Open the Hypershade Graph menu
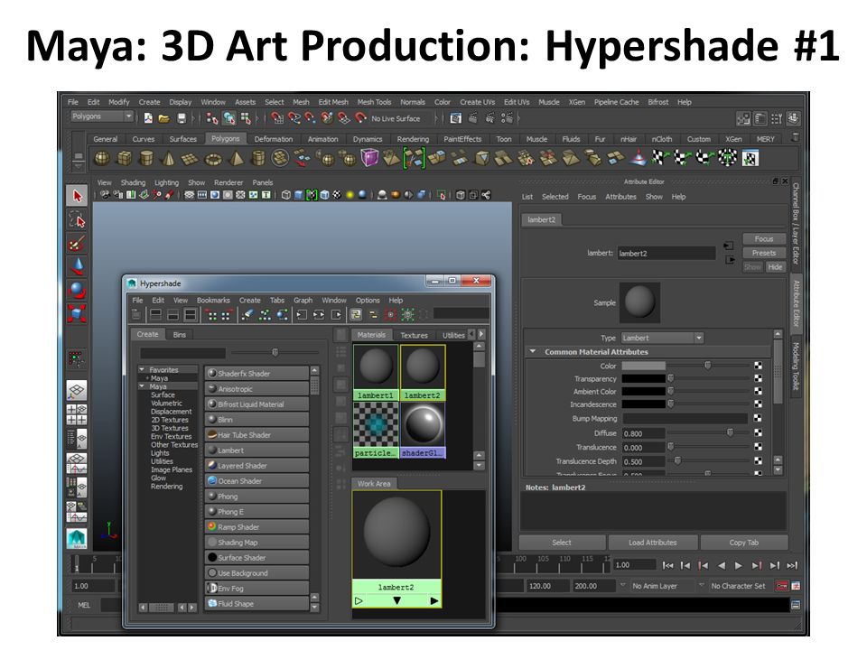867x650 pixels. pos(303,300)
